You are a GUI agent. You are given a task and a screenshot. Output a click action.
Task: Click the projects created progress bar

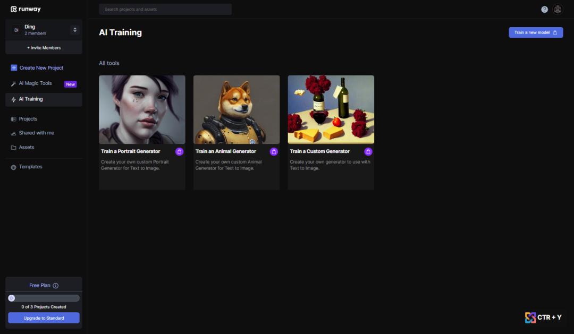point(44,298)
